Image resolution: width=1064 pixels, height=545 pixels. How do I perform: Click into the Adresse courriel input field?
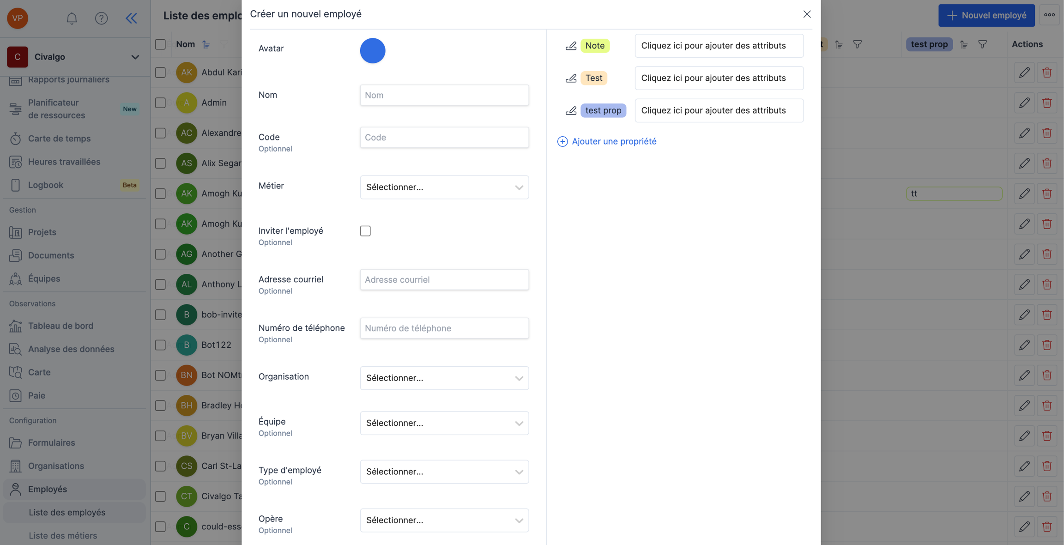click(444, 279)
